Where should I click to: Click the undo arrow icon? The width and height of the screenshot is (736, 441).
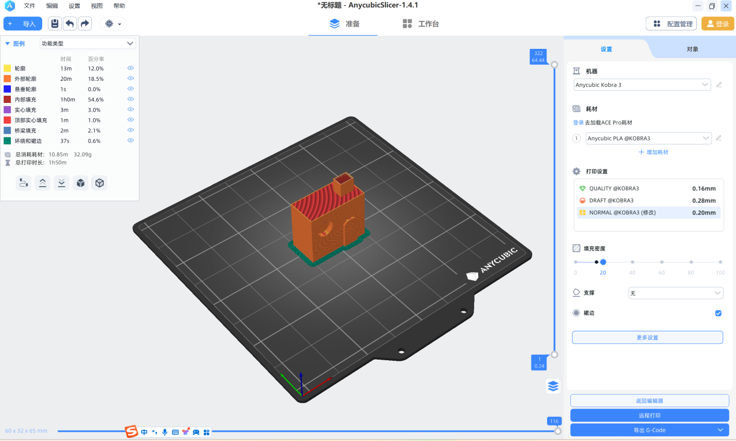tap(70, 24)
